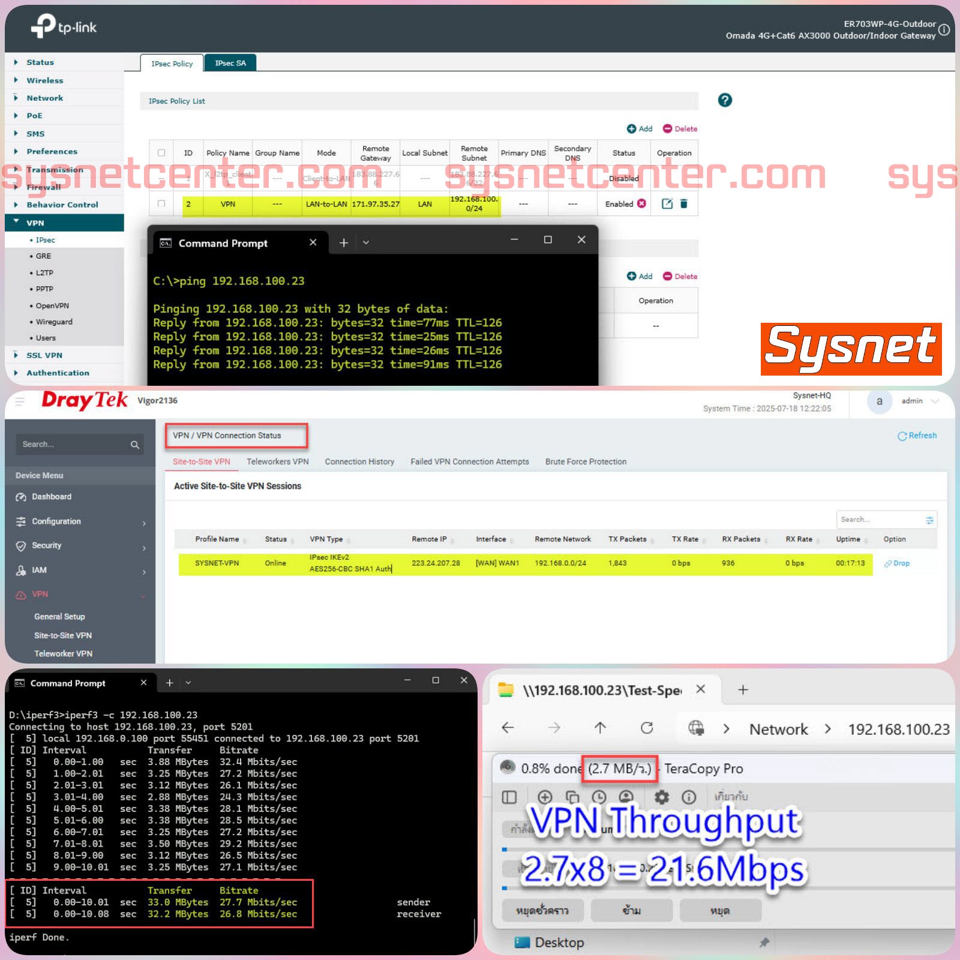Click the red disable icon next to Enabled
This screenshot has height=960, width=960.
(642, 203)
